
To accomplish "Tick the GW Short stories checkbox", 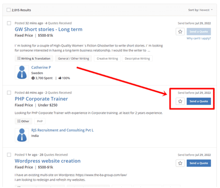I will point(9,23).
